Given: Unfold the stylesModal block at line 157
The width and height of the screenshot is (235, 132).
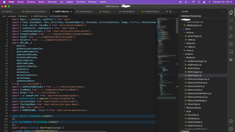Looking at the screenshot, I should pos(10,122).
